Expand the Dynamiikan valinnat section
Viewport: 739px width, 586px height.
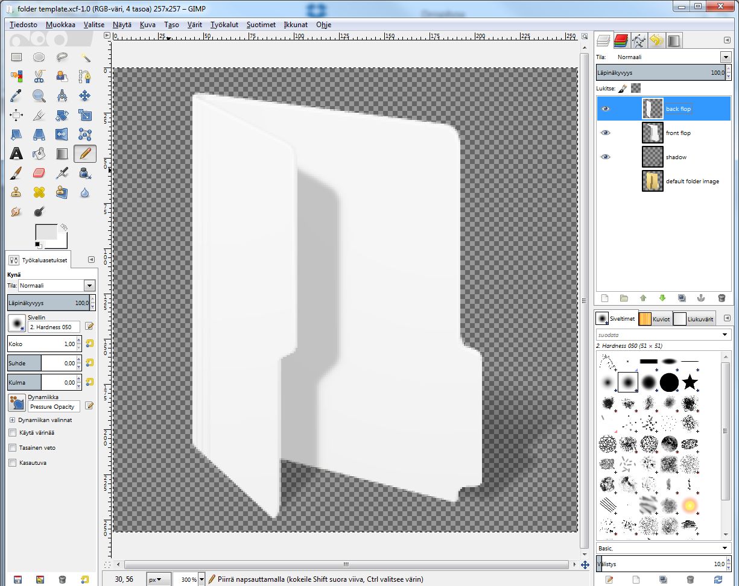pyautogui.click(x=12, y=420)
